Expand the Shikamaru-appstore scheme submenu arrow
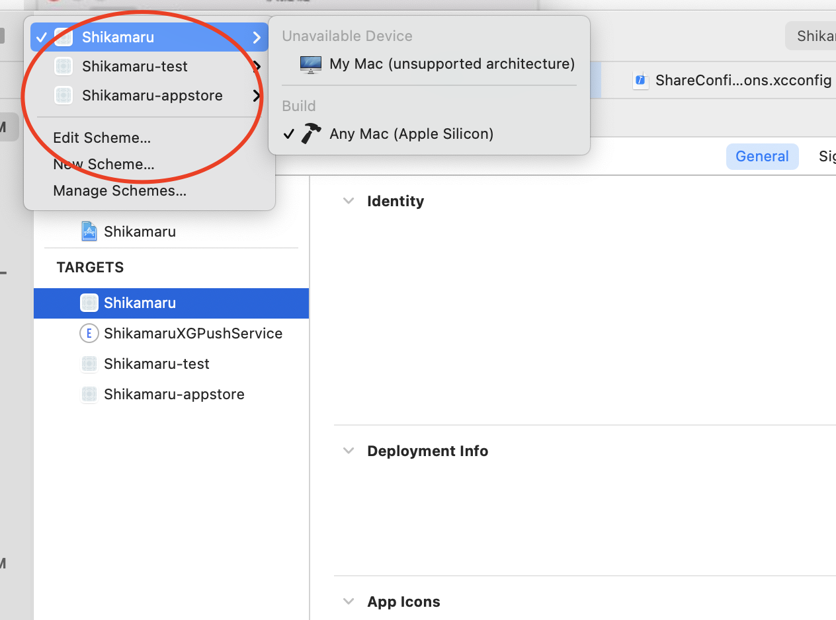Screen dimensions: 836x620 257,96
